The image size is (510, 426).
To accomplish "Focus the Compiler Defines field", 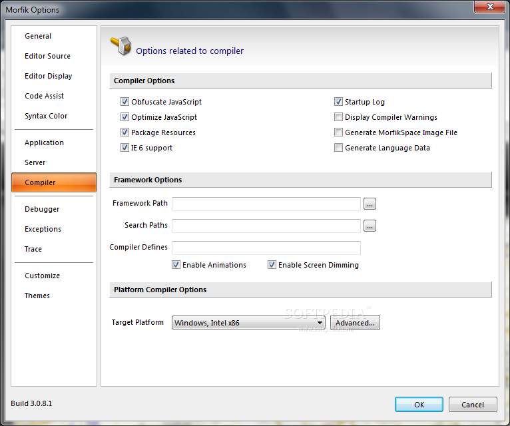I will [x=266, y=248].
